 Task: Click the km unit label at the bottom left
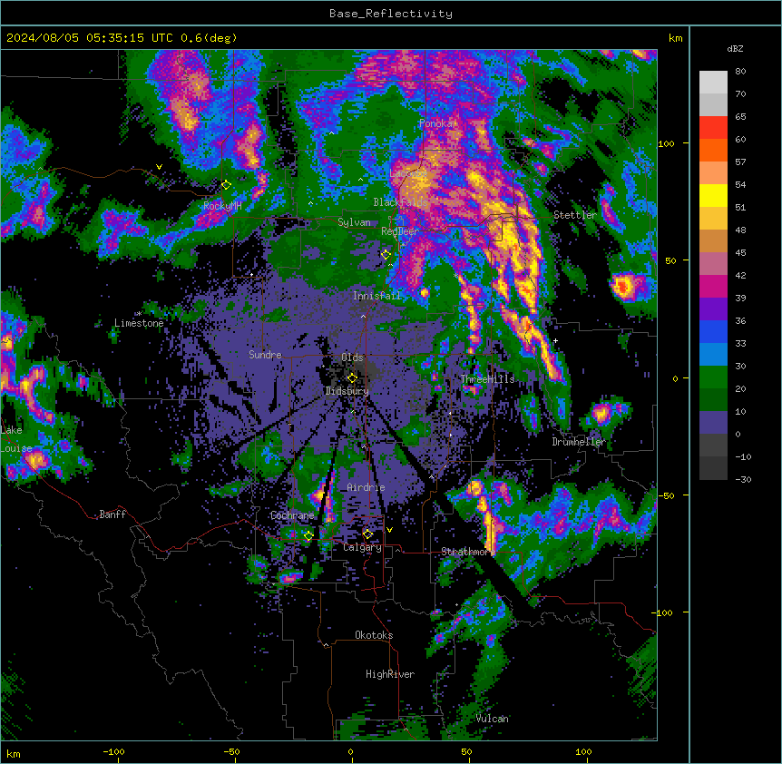[14, 754]
